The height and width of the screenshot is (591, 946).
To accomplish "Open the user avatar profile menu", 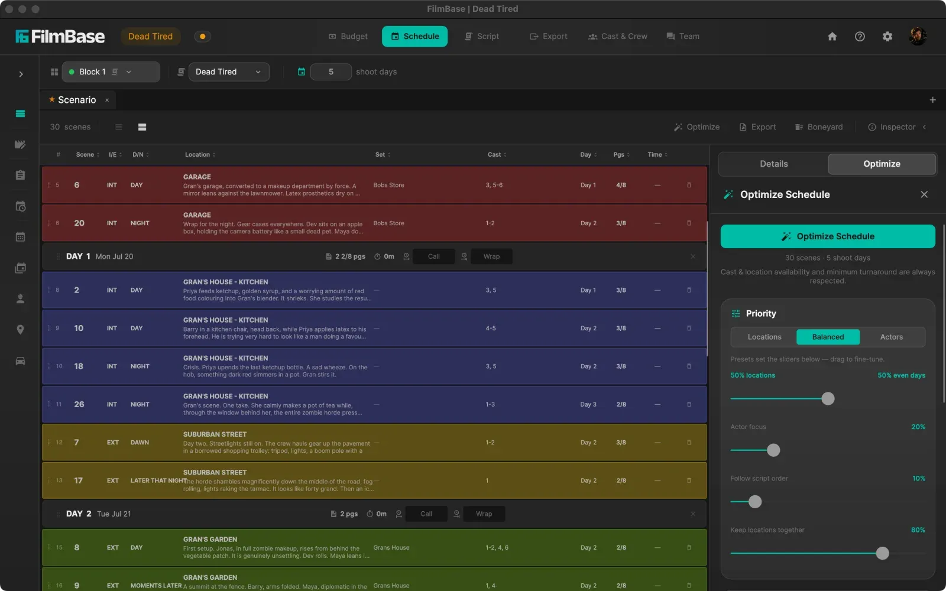I will 918,36.
